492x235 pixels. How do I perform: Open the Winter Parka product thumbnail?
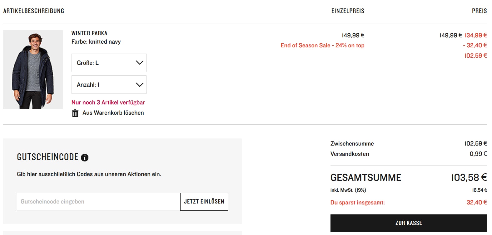point(33,70)
